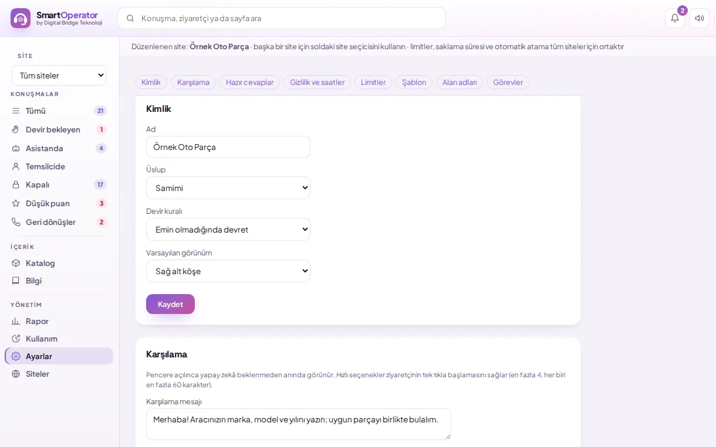Open the Alan adları tab
Screen dimensions: 716x447
pyautogui.click(x=460, y=83)
